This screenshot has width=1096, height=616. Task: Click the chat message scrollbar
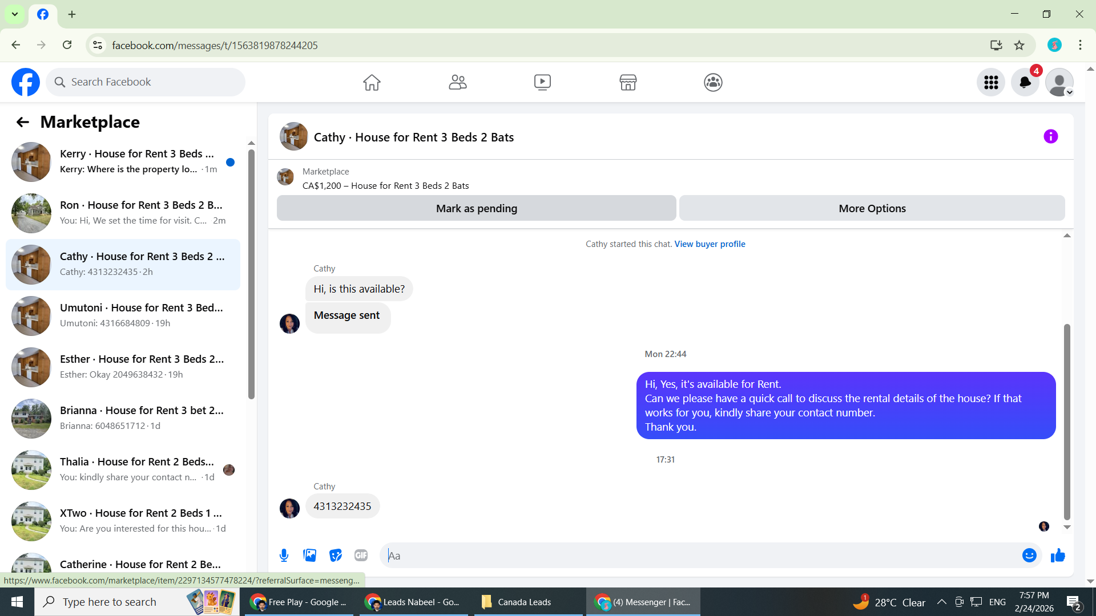pos(1066,422)
